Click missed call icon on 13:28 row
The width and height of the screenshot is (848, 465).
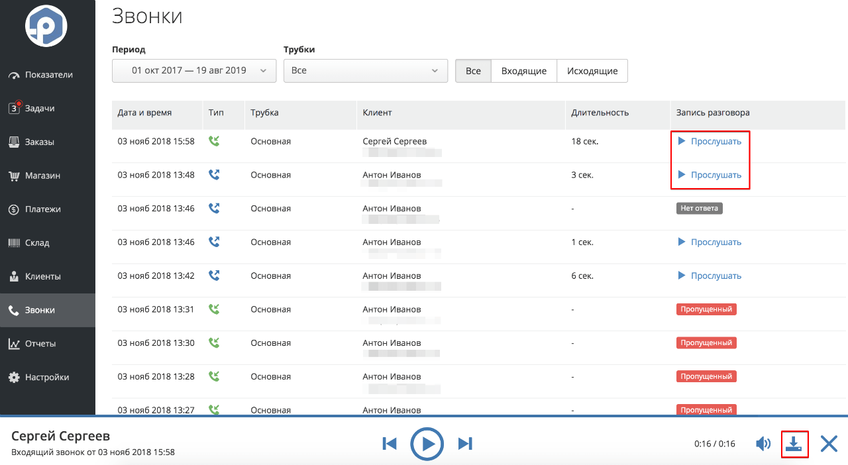214,376
